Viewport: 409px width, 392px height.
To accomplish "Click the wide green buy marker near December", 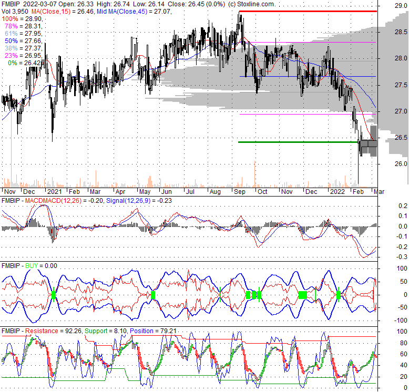I will 303,295.
